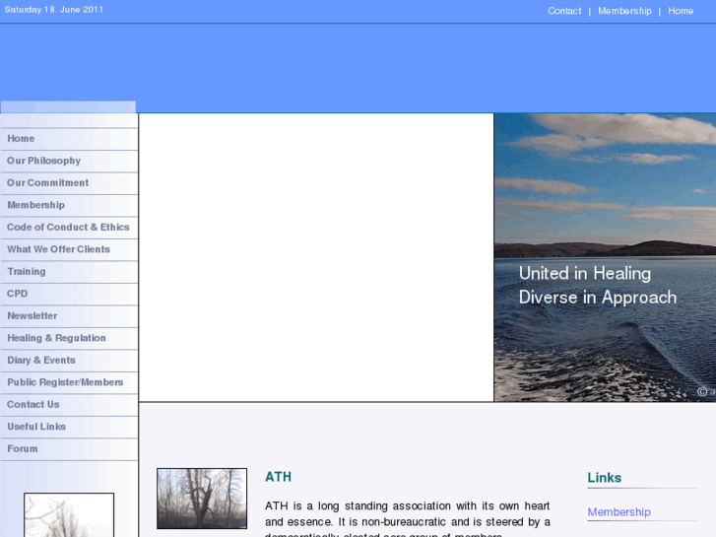The image size is (716, 537).
Task: Click the United in Healing banner image
Action: point(605,257)
